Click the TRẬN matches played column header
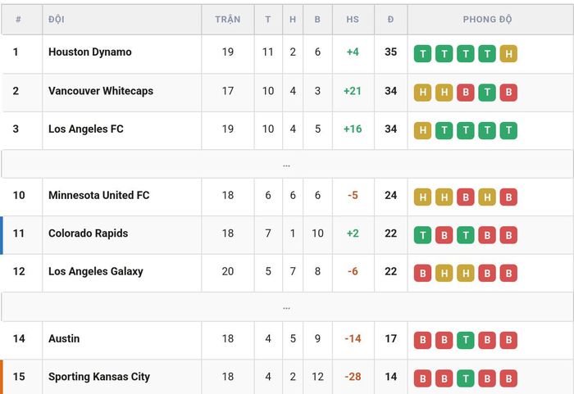 228,20
